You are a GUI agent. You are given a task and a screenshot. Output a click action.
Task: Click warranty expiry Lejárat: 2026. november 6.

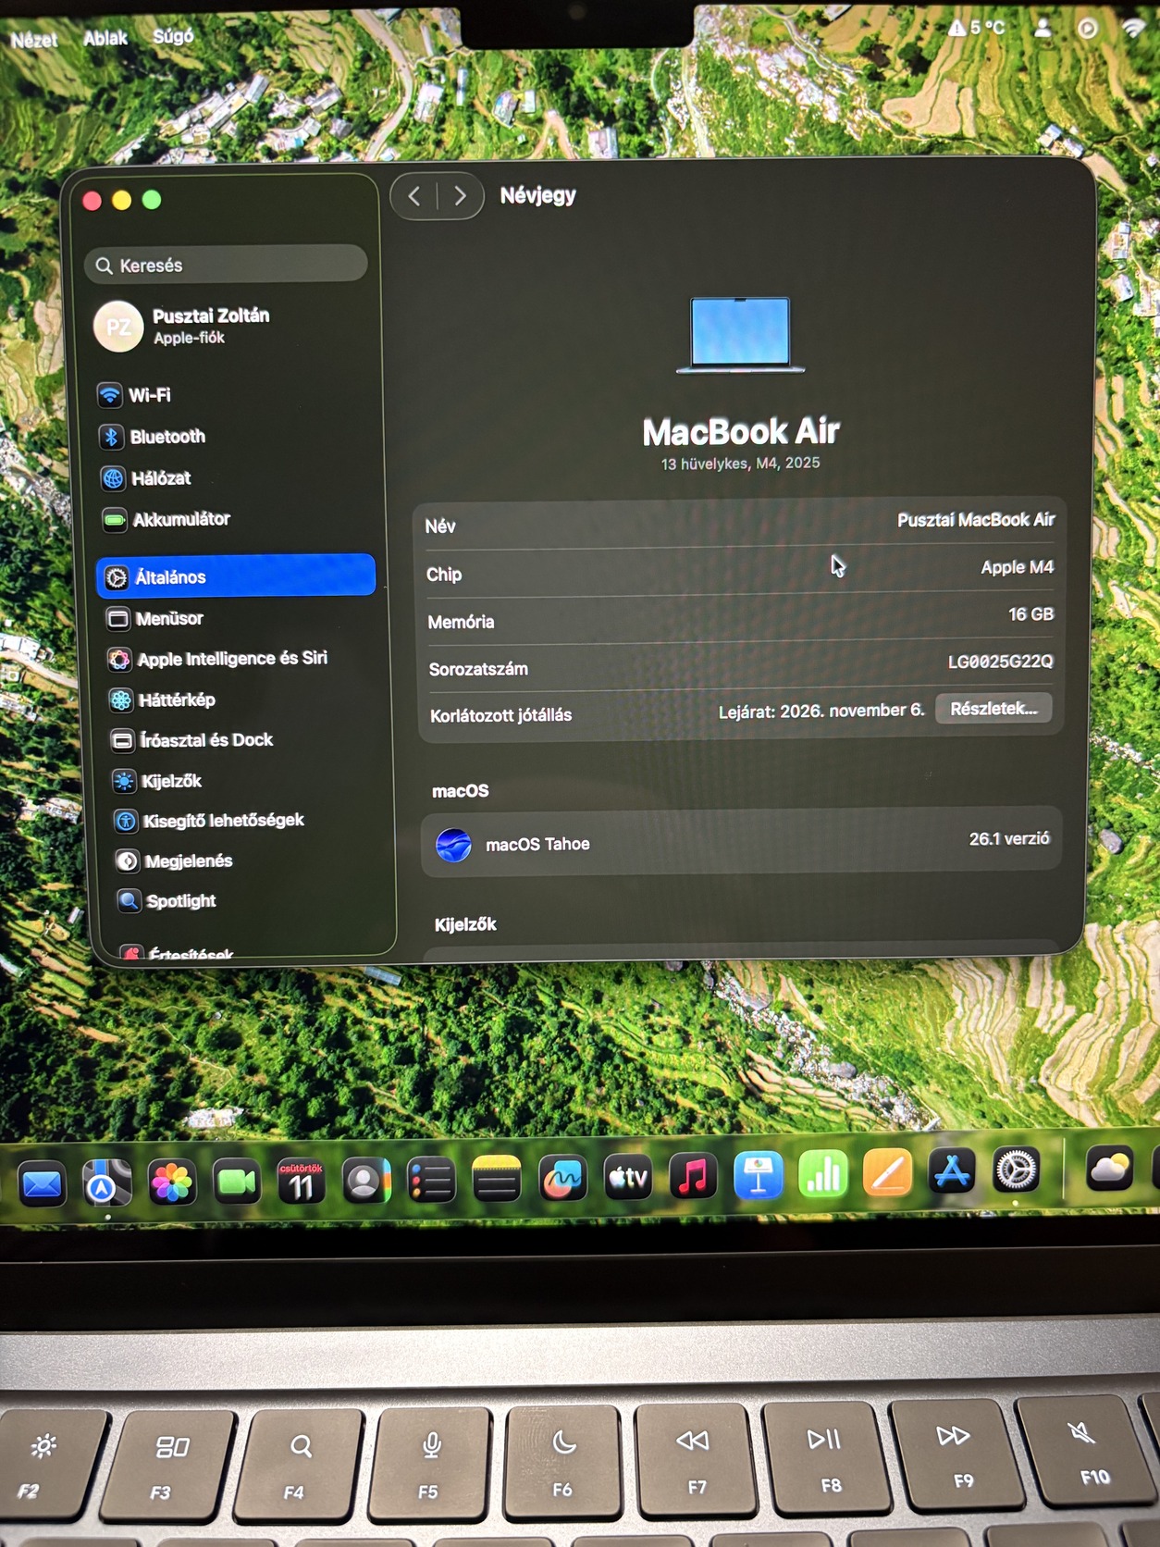821,711
